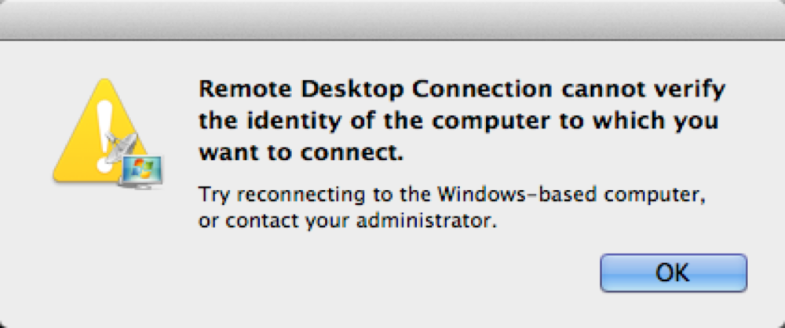This screenshot has height=328, width=785.
Task: Click the word 'Try' starting the message
Action: (x=215, y=195)
